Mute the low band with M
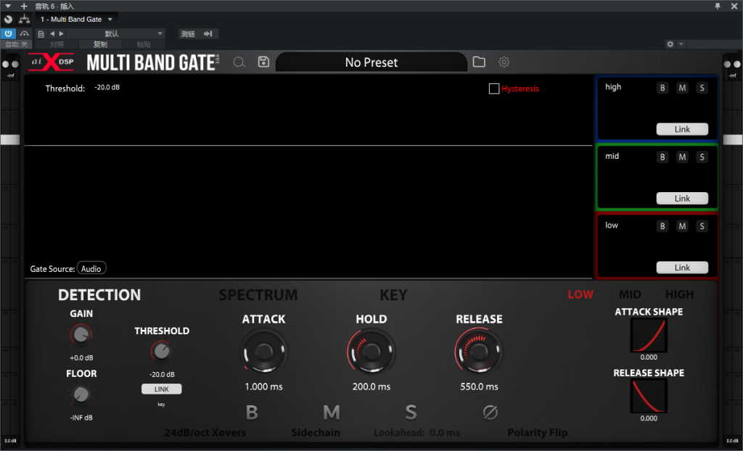This screenshot has width=743, height=451. (682, 226)
